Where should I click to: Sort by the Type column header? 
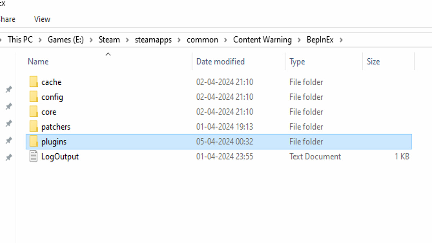tap(297, 62)
